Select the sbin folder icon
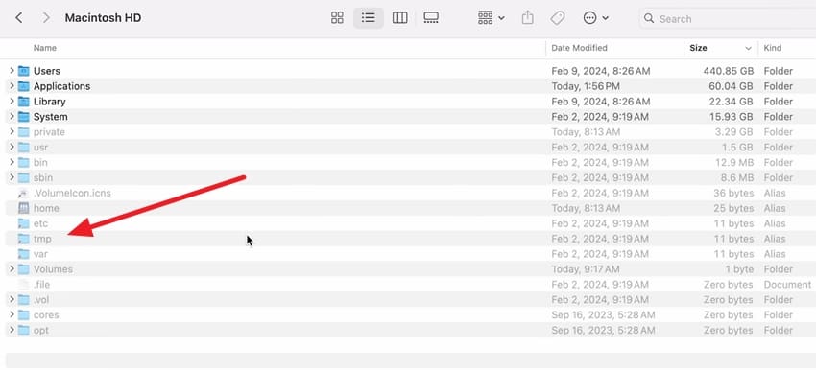Screen dimensions: 816x370 23,177
